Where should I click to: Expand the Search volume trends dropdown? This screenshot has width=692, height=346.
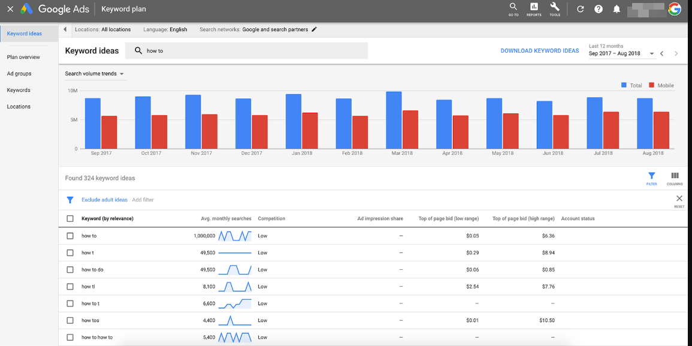[95, 74]
